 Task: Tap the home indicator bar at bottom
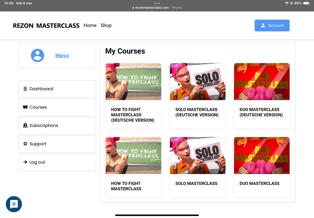[157, 215]
